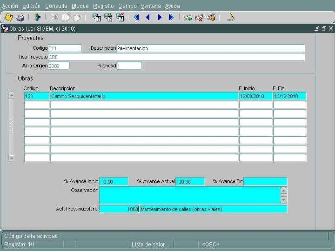
Task: Click the Obras window title icon
Action: pyautogui.click(x=5, y=29)
